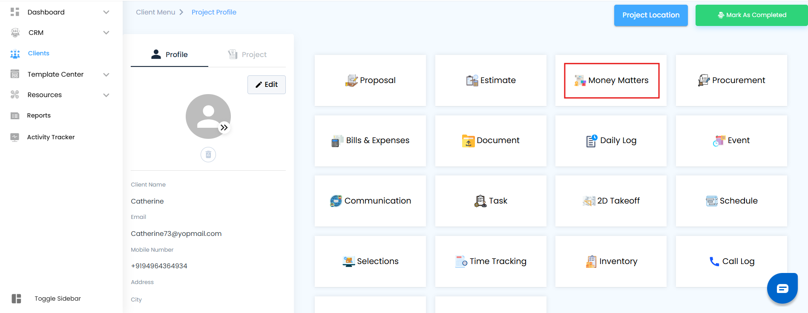Switch to the Project tab
The image size is (808, 313).
247,55
